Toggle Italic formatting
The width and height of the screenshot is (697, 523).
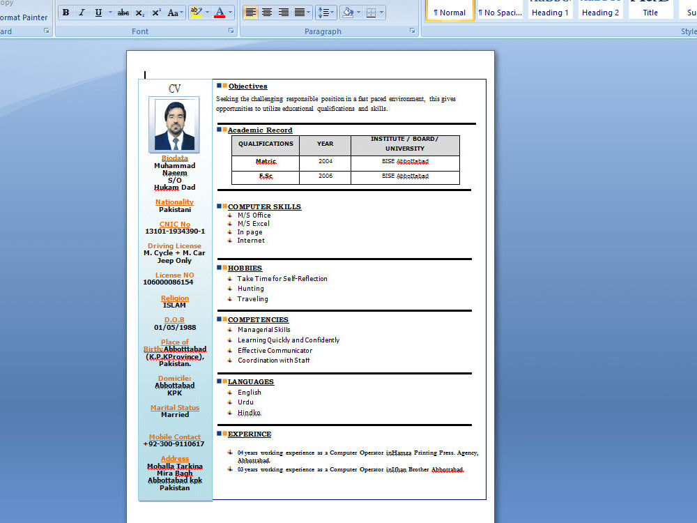pos(82,13)
